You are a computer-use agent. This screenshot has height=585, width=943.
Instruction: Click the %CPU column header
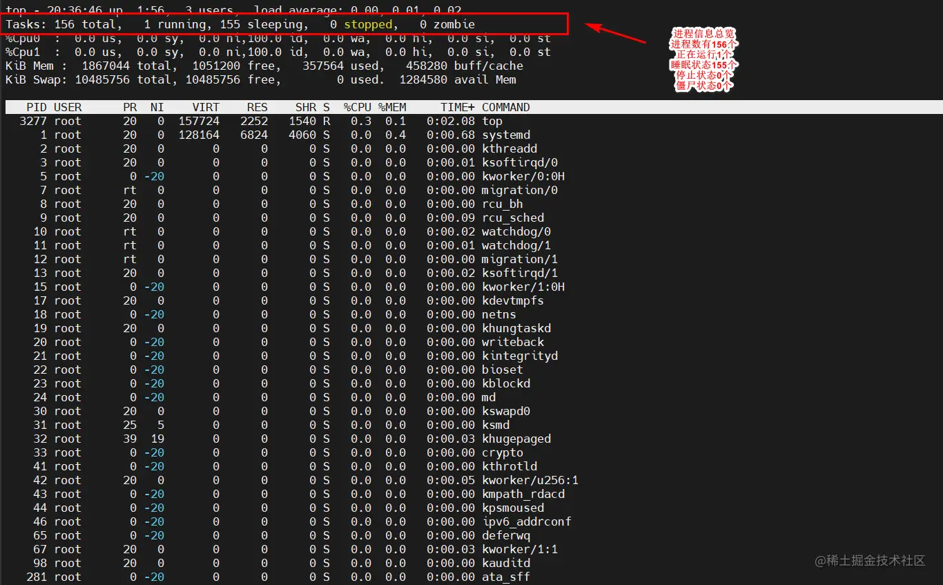click(x=358, y=107)
